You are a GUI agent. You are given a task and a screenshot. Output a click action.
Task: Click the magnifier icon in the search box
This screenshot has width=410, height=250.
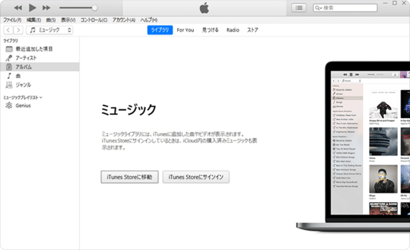pyautogui.click(x=318, y=8)
